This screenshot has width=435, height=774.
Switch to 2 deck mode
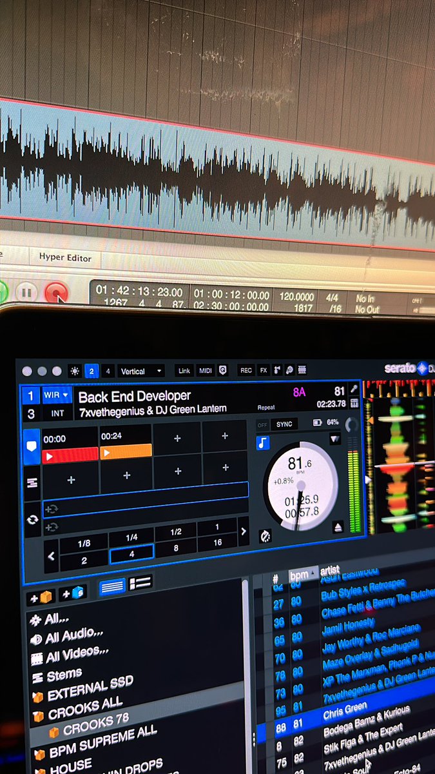(92, 371)
